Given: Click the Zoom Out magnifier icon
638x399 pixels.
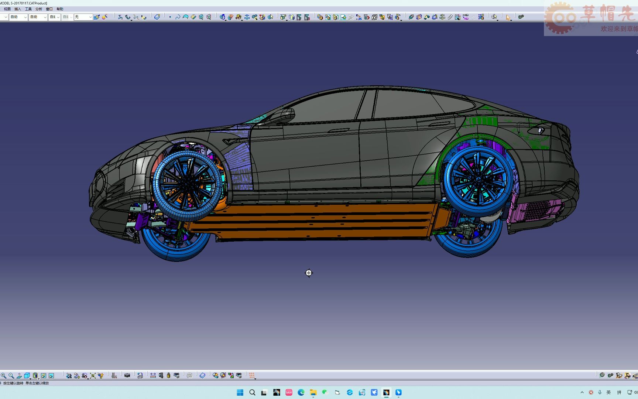Looking at the screenshot, I should pos(11,375).
